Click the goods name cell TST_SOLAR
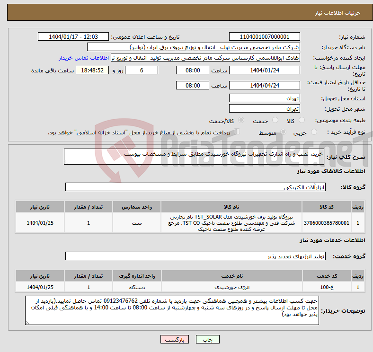The image size is (373, 352). click(231, 223)
